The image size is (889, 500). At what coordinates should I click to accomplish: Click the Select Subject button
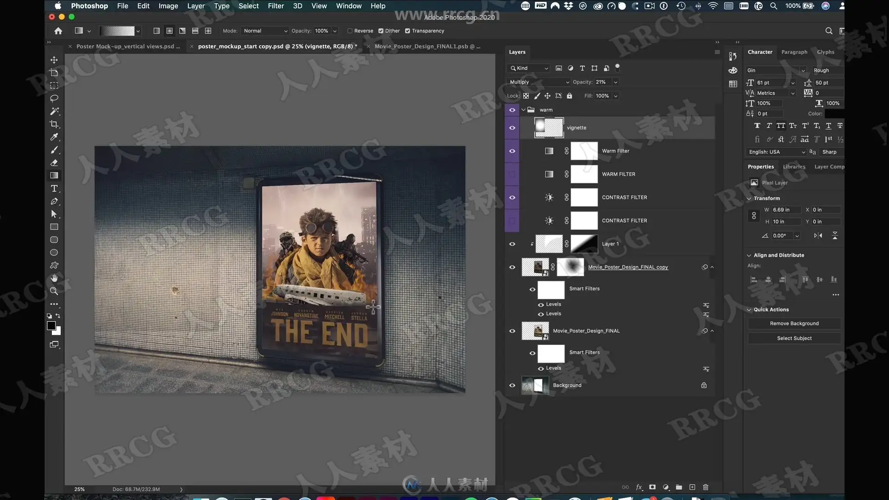click(x=794, y=338)
